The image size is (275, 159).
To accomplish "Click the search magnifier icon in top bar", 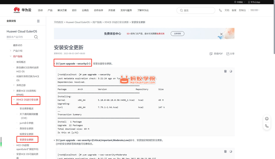I will [x=181, y=10].
